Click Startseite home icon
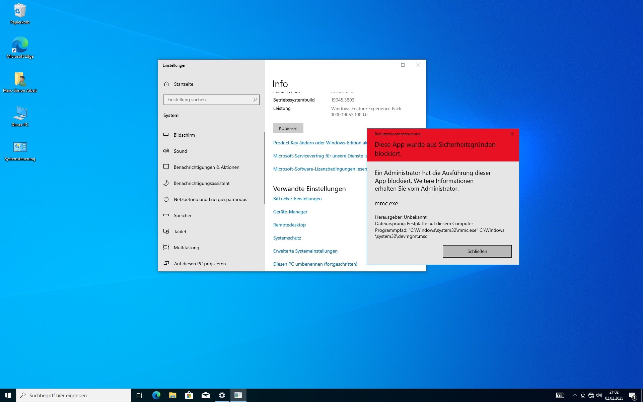Screen dimensions: 643x402 (166, 84)
